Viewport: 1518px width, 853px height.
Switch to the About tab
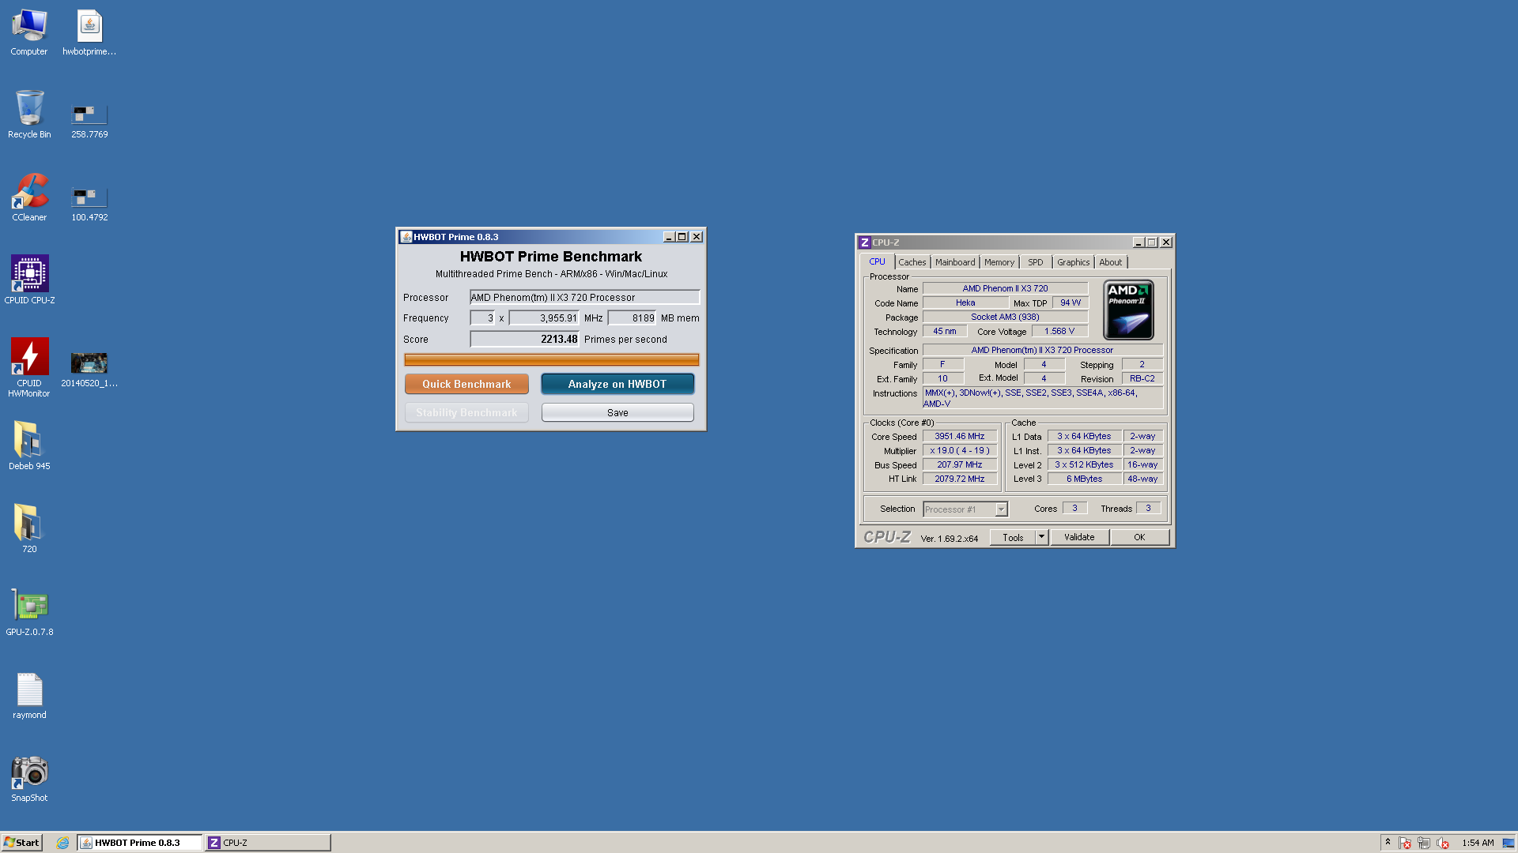click(x=1110, y=262)
